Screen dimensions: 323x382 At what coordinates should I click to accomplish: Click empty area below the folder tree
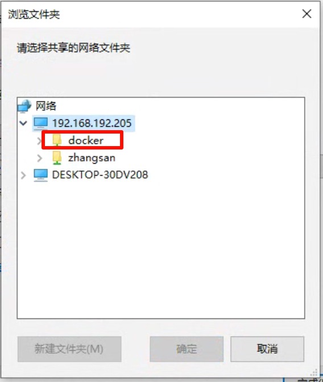(161, 248)
